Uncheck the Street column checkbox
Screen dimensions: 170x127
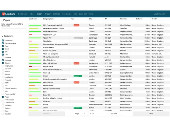coord(3,49)
